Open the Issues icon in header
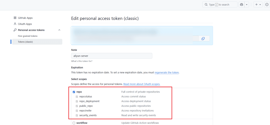This screenshot has width=270, height=125. (x=267, y=4)
